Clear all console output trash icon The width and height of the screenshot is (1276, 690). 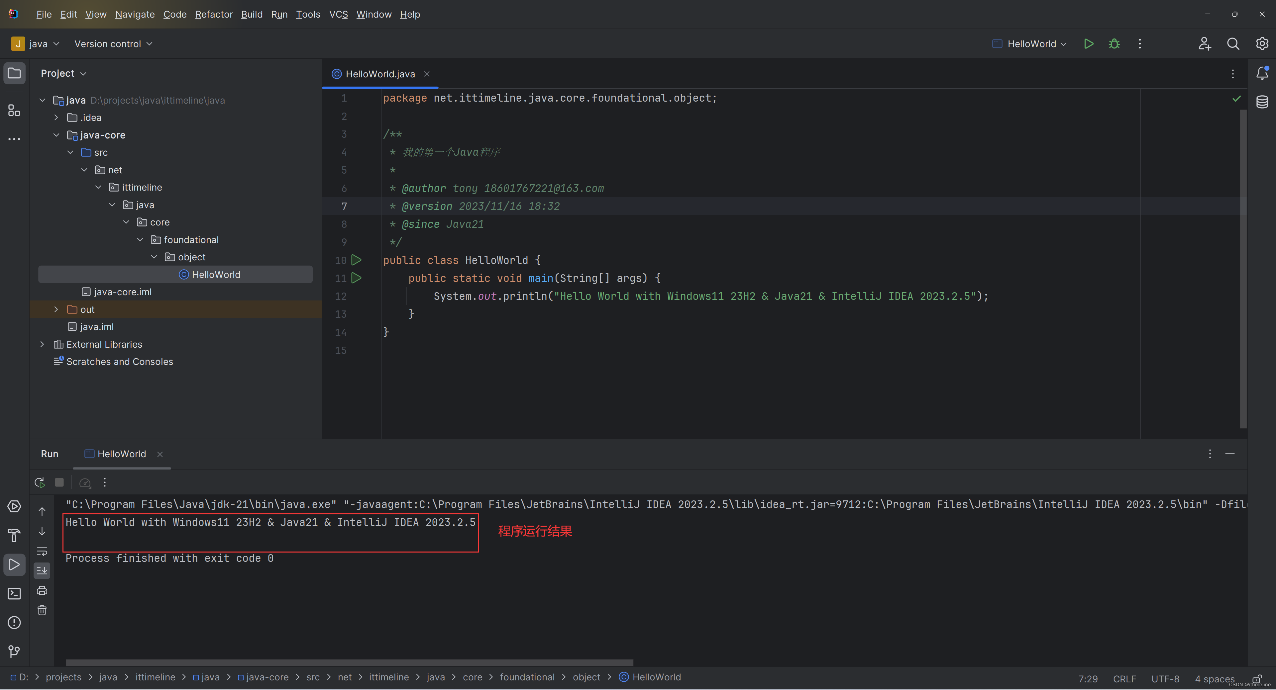click(42, 610)
